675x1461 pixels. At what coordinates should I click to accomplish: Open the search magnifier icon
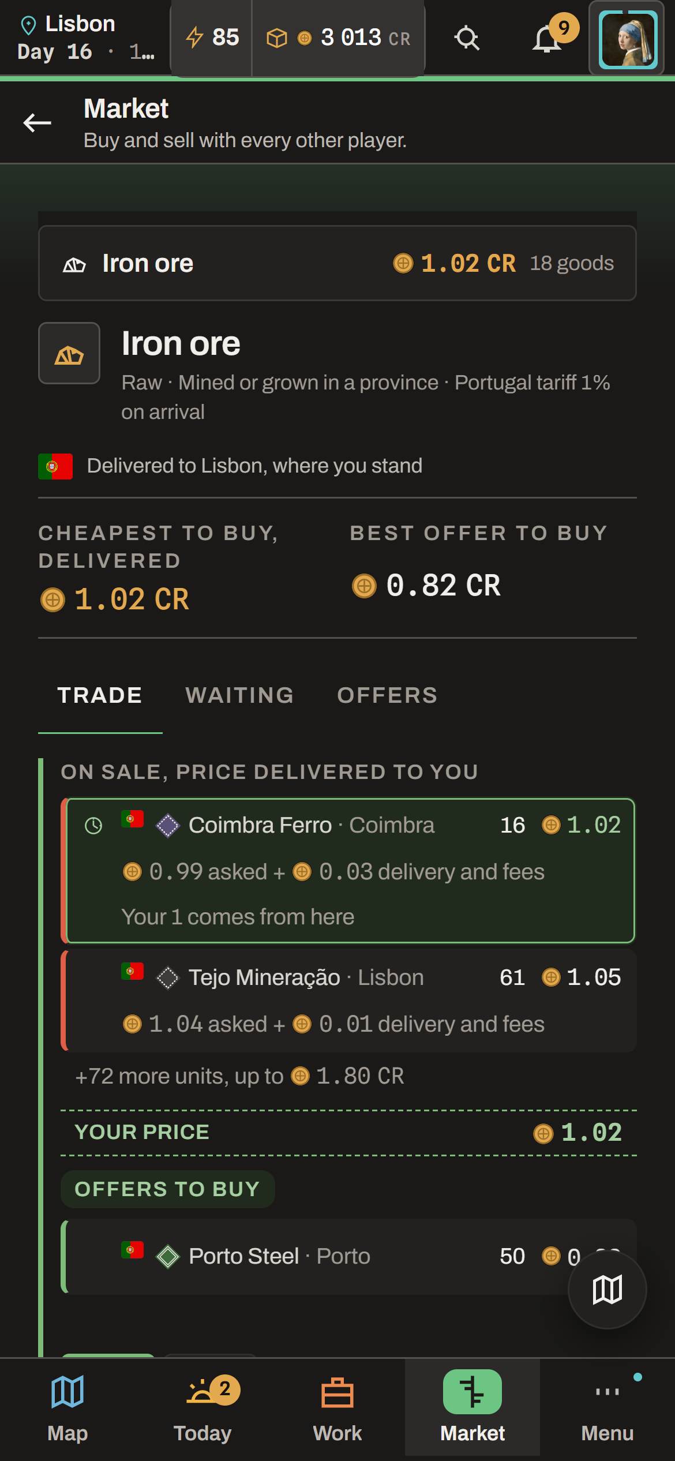pyautogui.click(x=467, y=39)
